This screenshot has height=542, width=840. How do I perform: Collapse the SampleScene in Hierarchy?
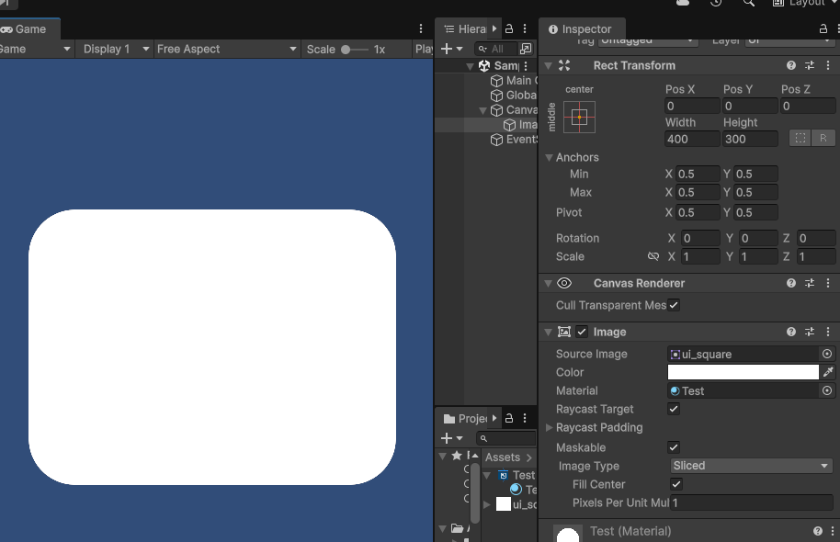470,66
